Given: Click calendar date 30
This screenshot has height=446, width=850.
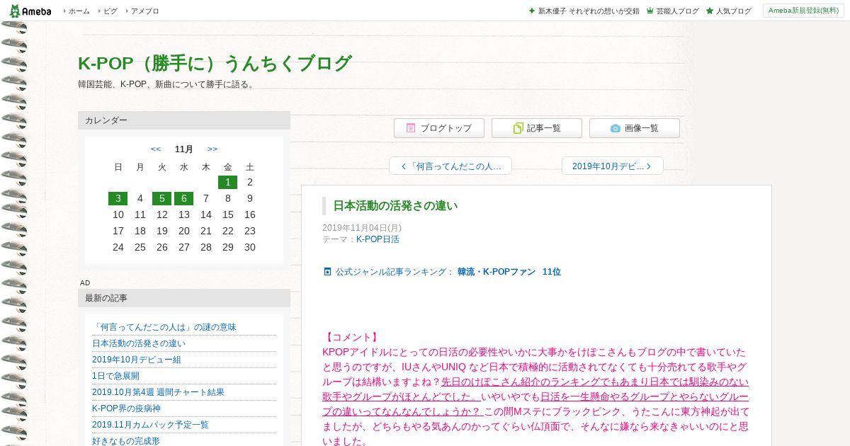Looking at the screenshot, I should pos(249,247).
